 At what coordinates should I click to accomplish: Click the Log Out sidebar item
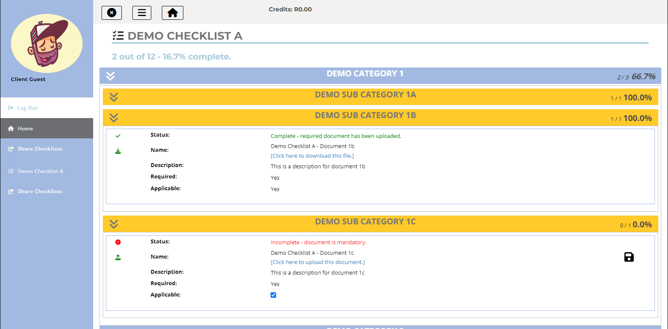pyautogui.click(x=47, y=108)
